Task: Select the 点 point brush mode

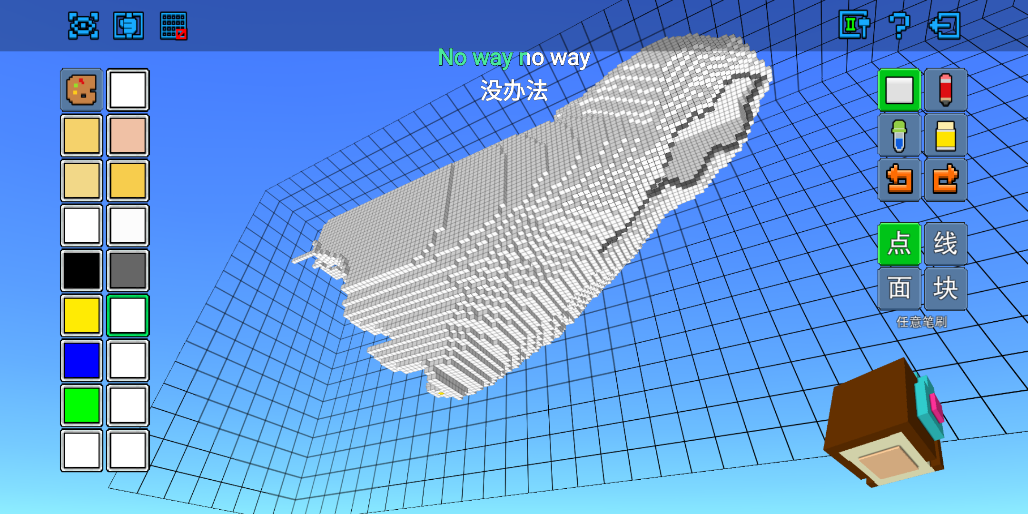Action: [899, 244]
